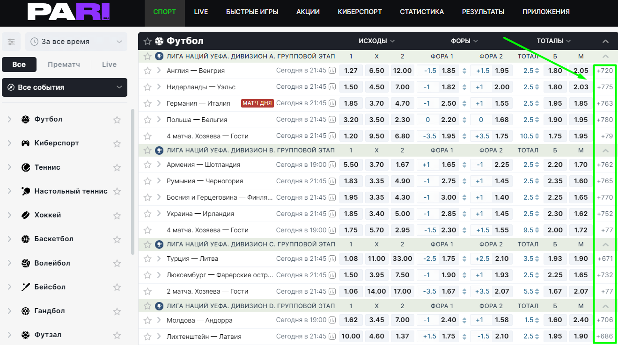Open statistics icon for Англия — Венгрия

[x=332, y=71]
